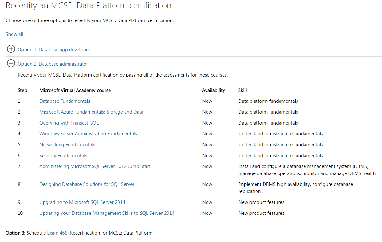Click the Availability column header
Screen dimensions: 382x242
point(213,90)
